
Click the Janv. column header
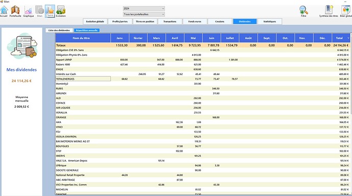coord(120,38)
